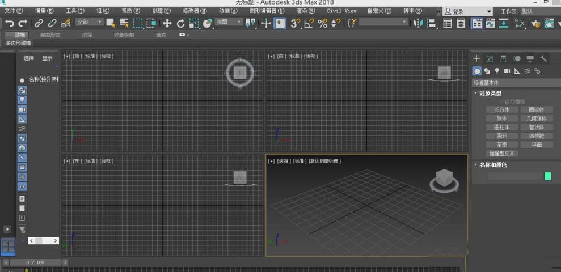Viewport: 561px width, 272px height.
Task: Click the Undo arrow in the main toolbar
Action: pyautogui.click(x=10, y=23)
